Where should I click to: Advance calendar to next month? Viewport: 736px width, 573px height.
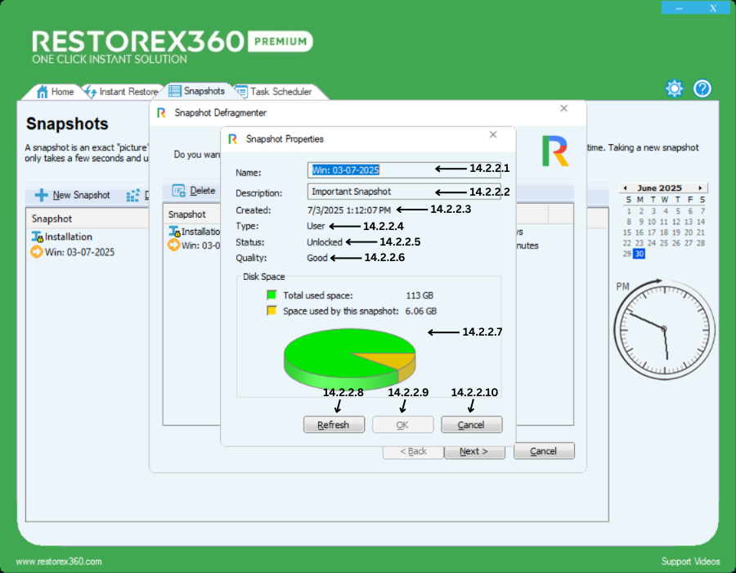(699, 188)
